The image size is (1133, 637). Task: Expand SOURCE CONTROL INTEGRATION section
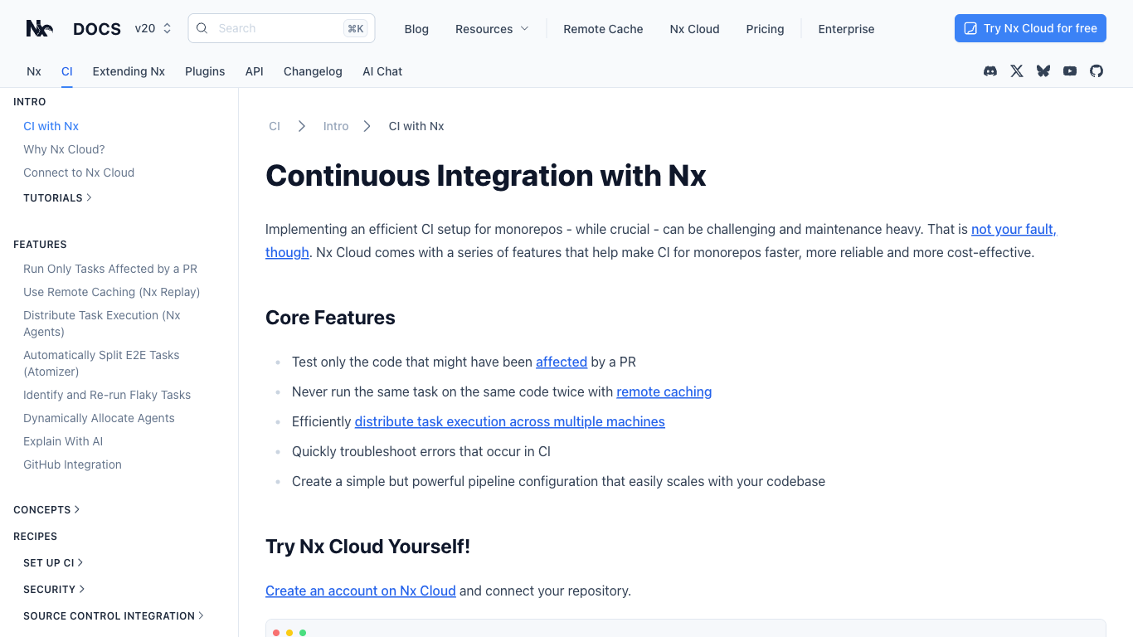click(x=114, y=616)
